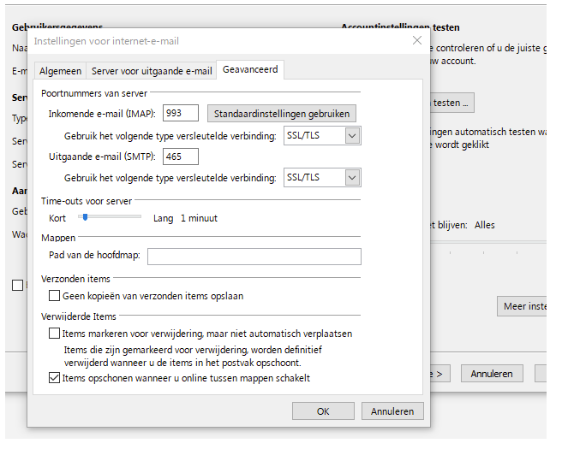Viewport: 562px width, 455px height.
Task: Check Items markeren voor verwijdering option
Action: pos(55,334)
